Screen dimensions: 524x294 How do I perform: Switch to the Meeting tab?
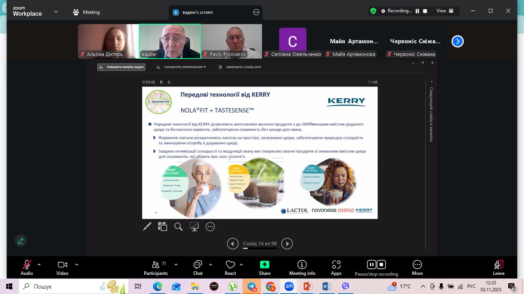(x=86, y=12)
